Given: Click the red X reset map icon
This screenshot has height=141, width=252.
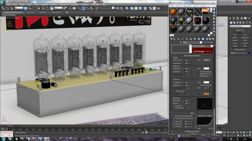Looking at the screenshot, I should point(182,39).
